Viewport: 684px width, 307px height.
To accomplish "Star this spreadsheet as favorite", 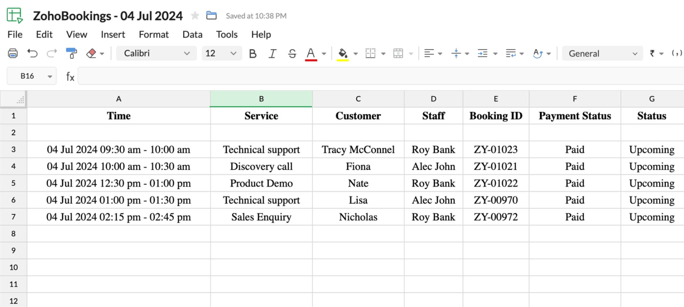I will point(195,16).
